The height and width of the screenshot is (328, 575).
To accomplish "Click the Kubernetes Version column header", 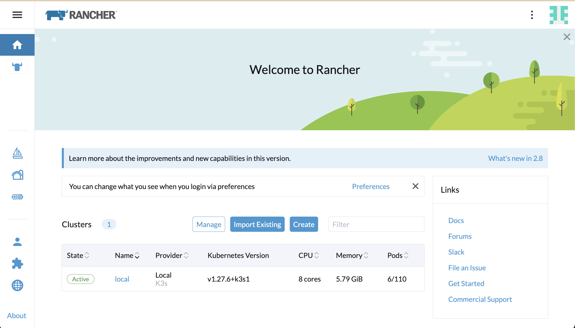I will tap(238, 255).
